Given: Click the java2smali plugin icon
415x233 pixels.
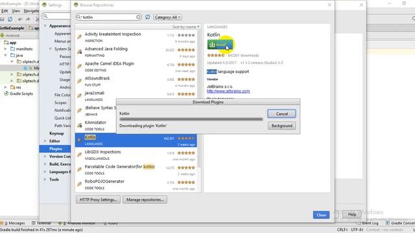Looking at the screenshot, I should [79, 96].
